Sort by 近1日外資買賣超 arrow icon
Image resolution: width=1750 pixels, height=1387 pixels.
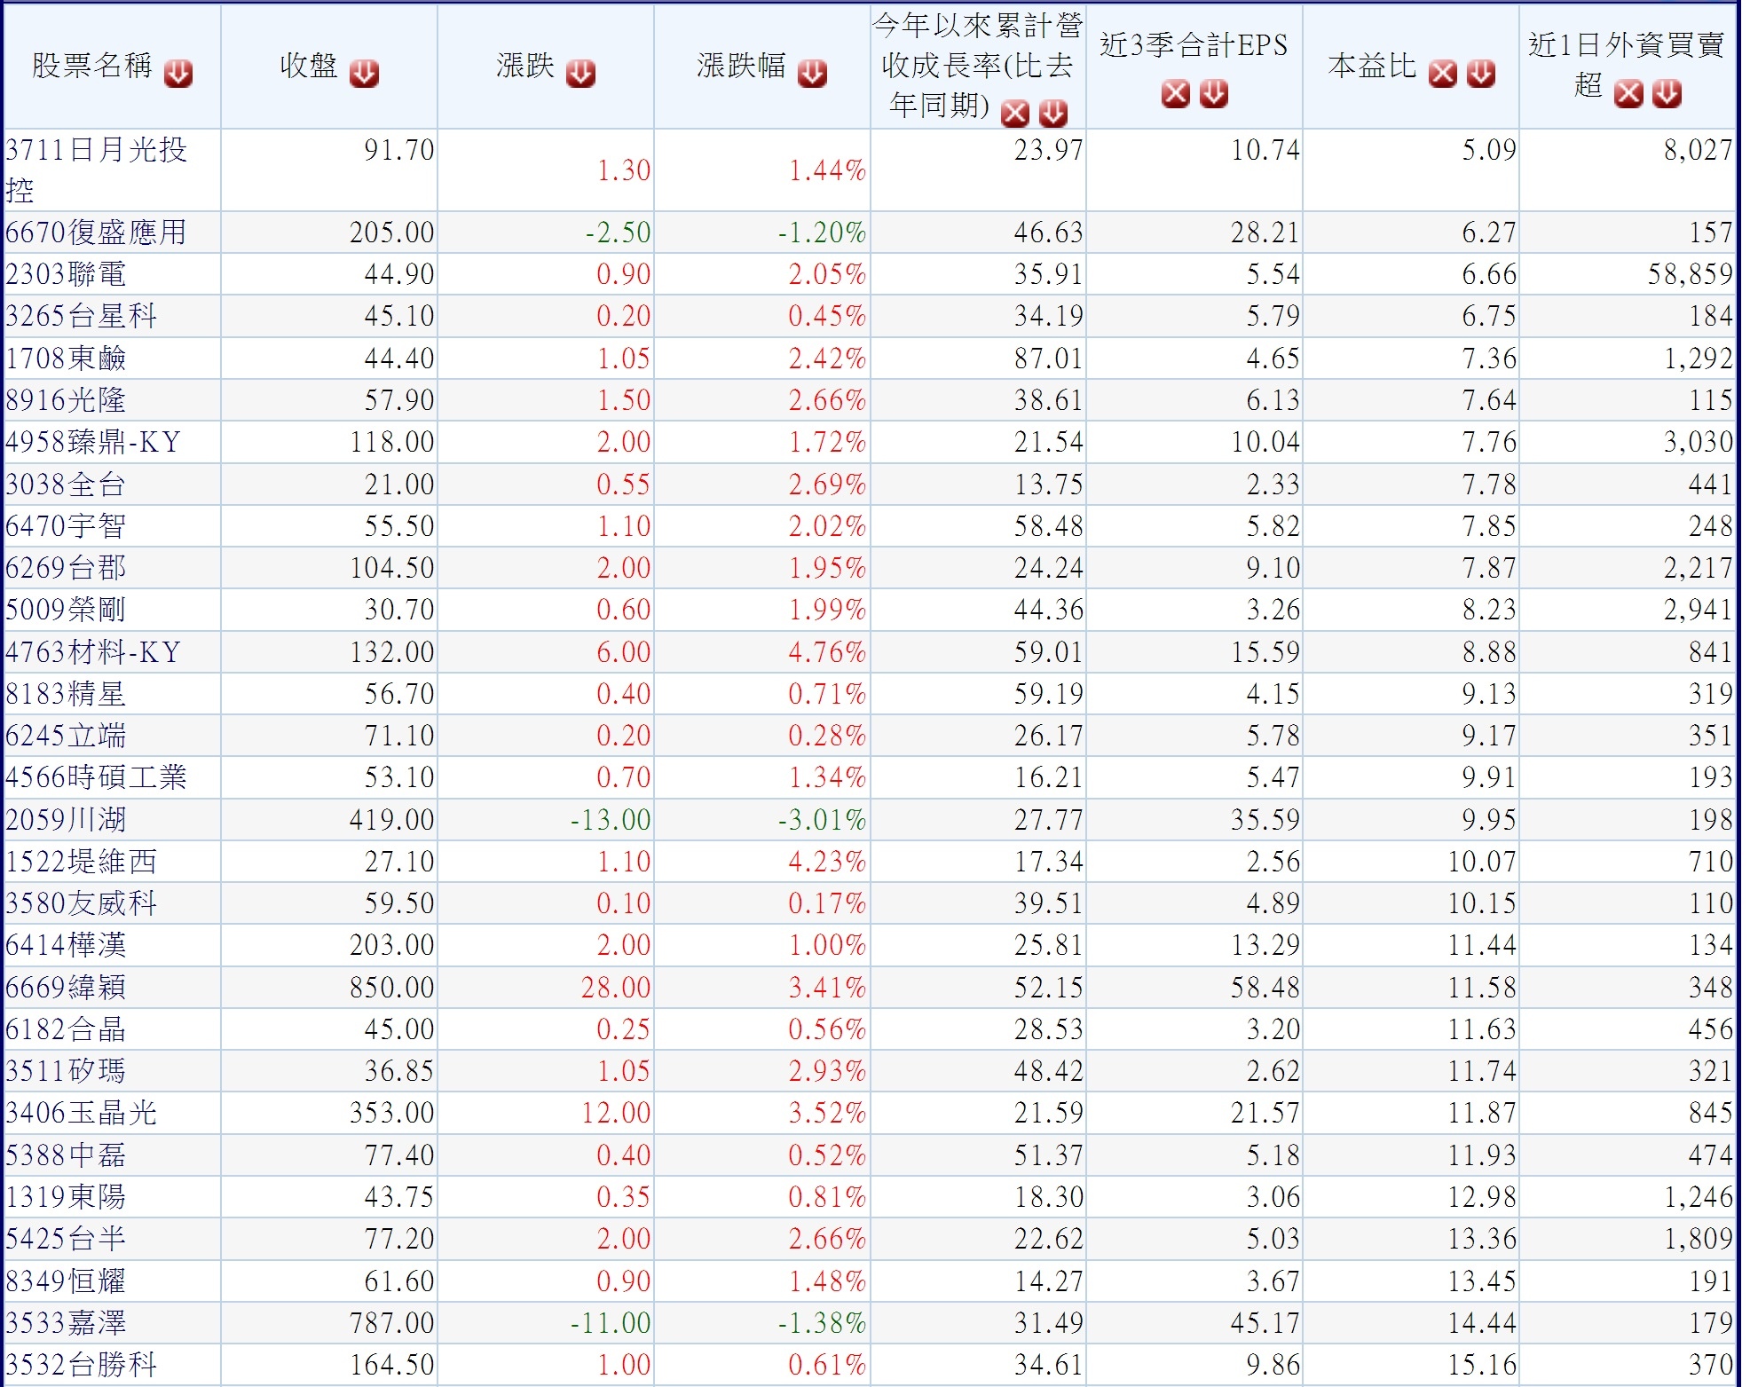[1666, 93]
